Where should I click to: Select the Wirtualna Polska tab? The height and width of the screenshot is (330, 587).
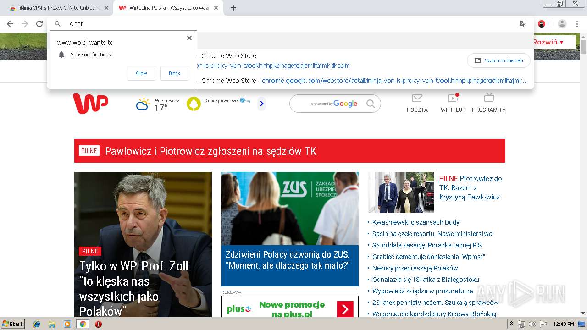pyautogui.click(x=168, y=8)
